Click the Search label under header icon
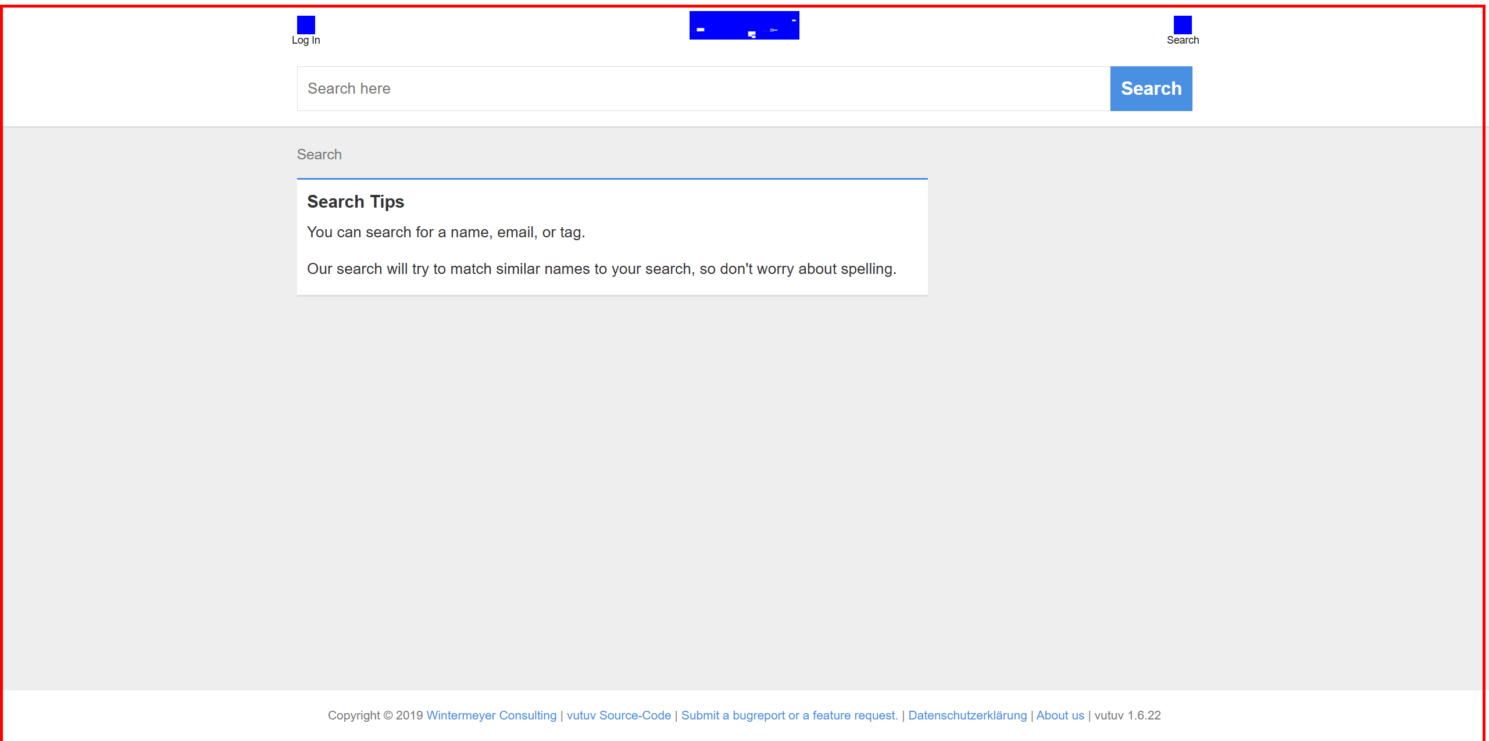 (x=1182, y=40)
